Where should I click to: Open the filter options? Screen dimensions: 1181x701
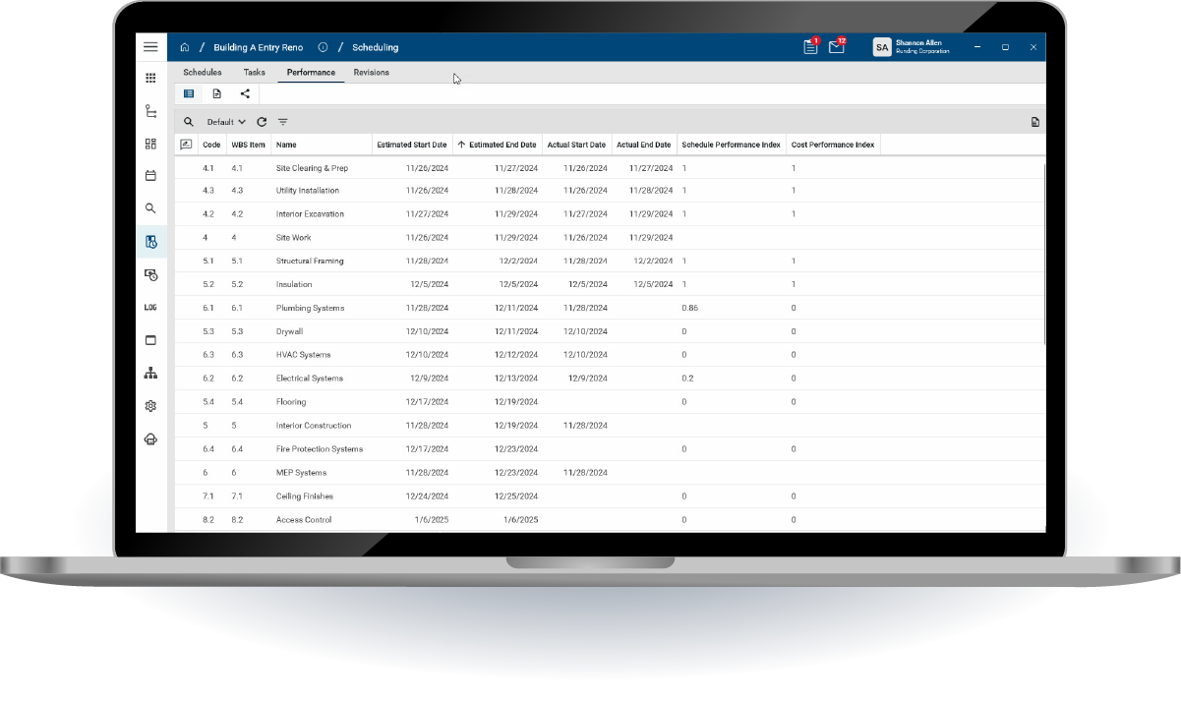pyautogui.click(x=282, y=121)
